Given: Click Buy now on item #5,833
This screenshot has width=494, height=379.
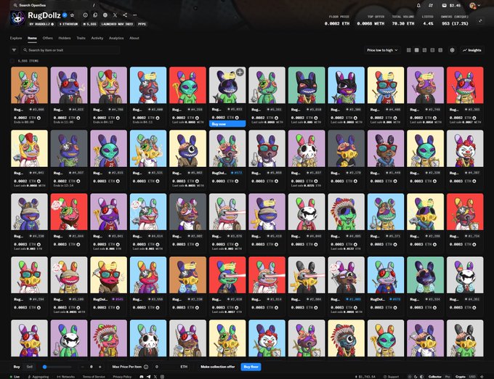Looking at the screenshot, I should click(227, 124).
